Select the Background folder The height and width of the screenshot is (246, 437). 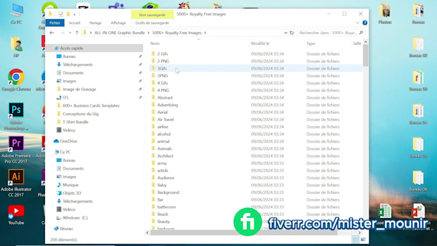coord(168,192)
